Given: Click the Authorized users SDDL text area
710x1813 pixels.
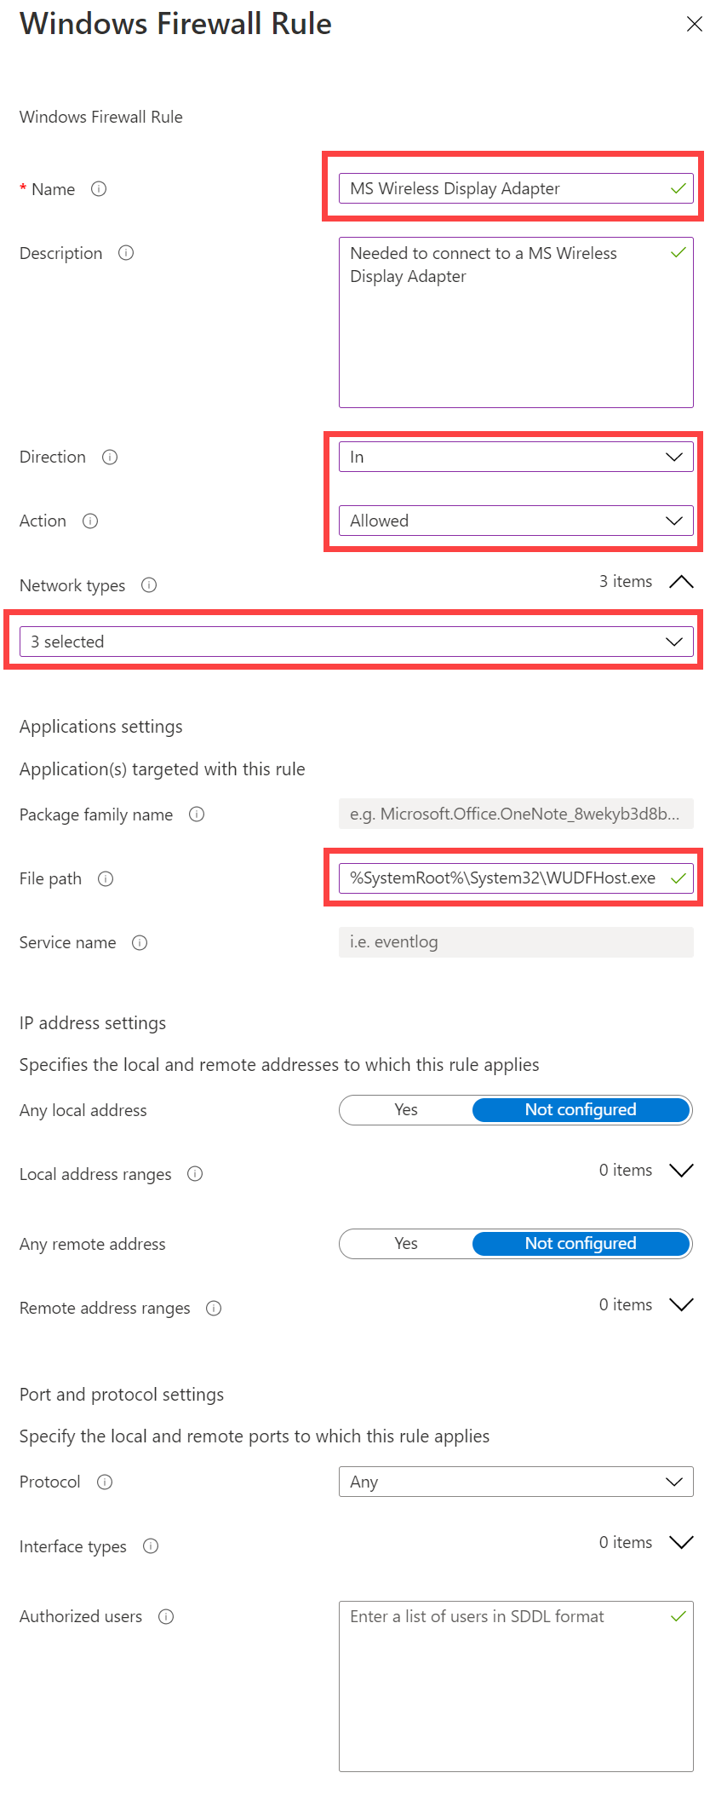Looking at the screenshot, I should click(516, 1687).
